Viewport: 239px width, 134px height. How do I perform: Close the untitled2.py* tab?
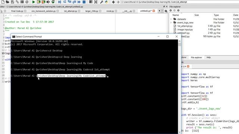[154, 11]
